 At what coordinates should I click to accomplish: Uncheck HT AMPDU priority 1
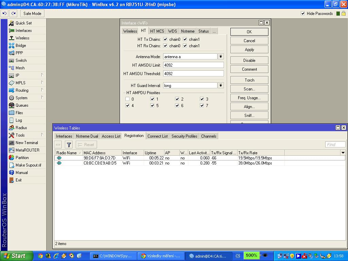coord(152,99)
